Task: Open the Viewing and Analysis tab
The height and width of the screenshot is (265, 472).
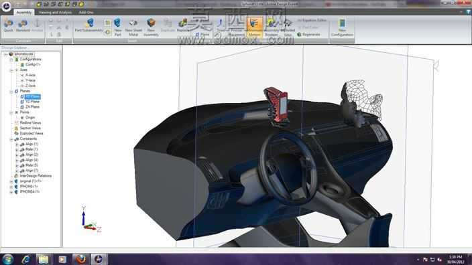Action: click(55, 12)
